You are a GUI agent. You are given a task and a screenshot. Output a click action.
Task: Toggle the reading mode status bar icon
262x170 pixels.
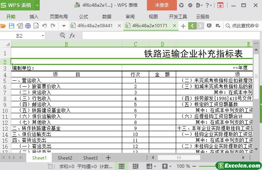pos(150,166)
